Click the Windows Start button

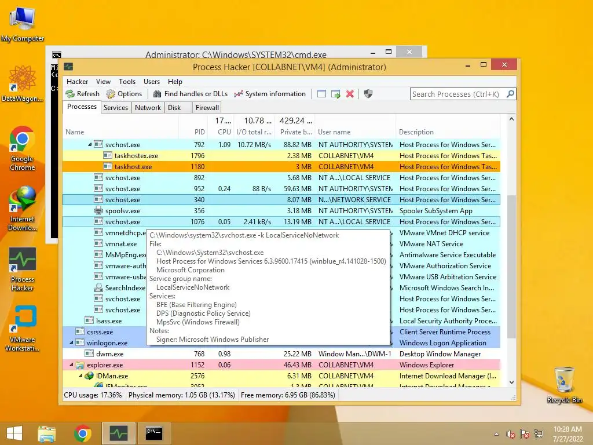tap(14, 433)
